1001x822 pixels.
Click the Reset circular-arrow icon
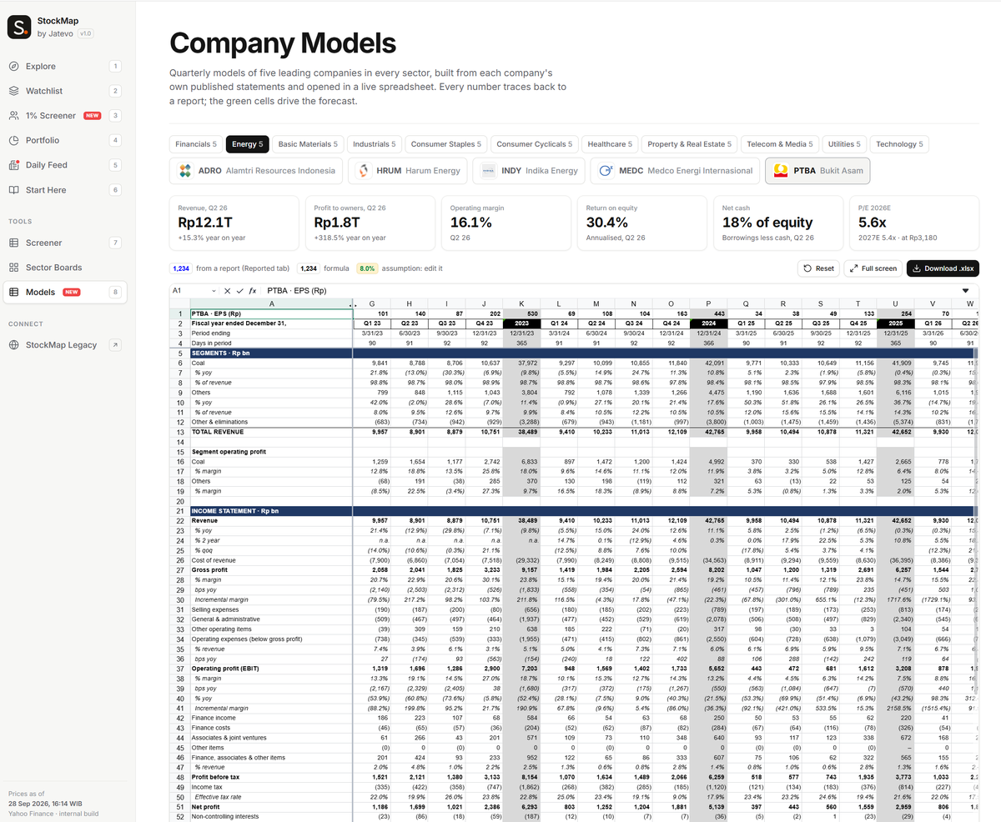tap(807, 268)
